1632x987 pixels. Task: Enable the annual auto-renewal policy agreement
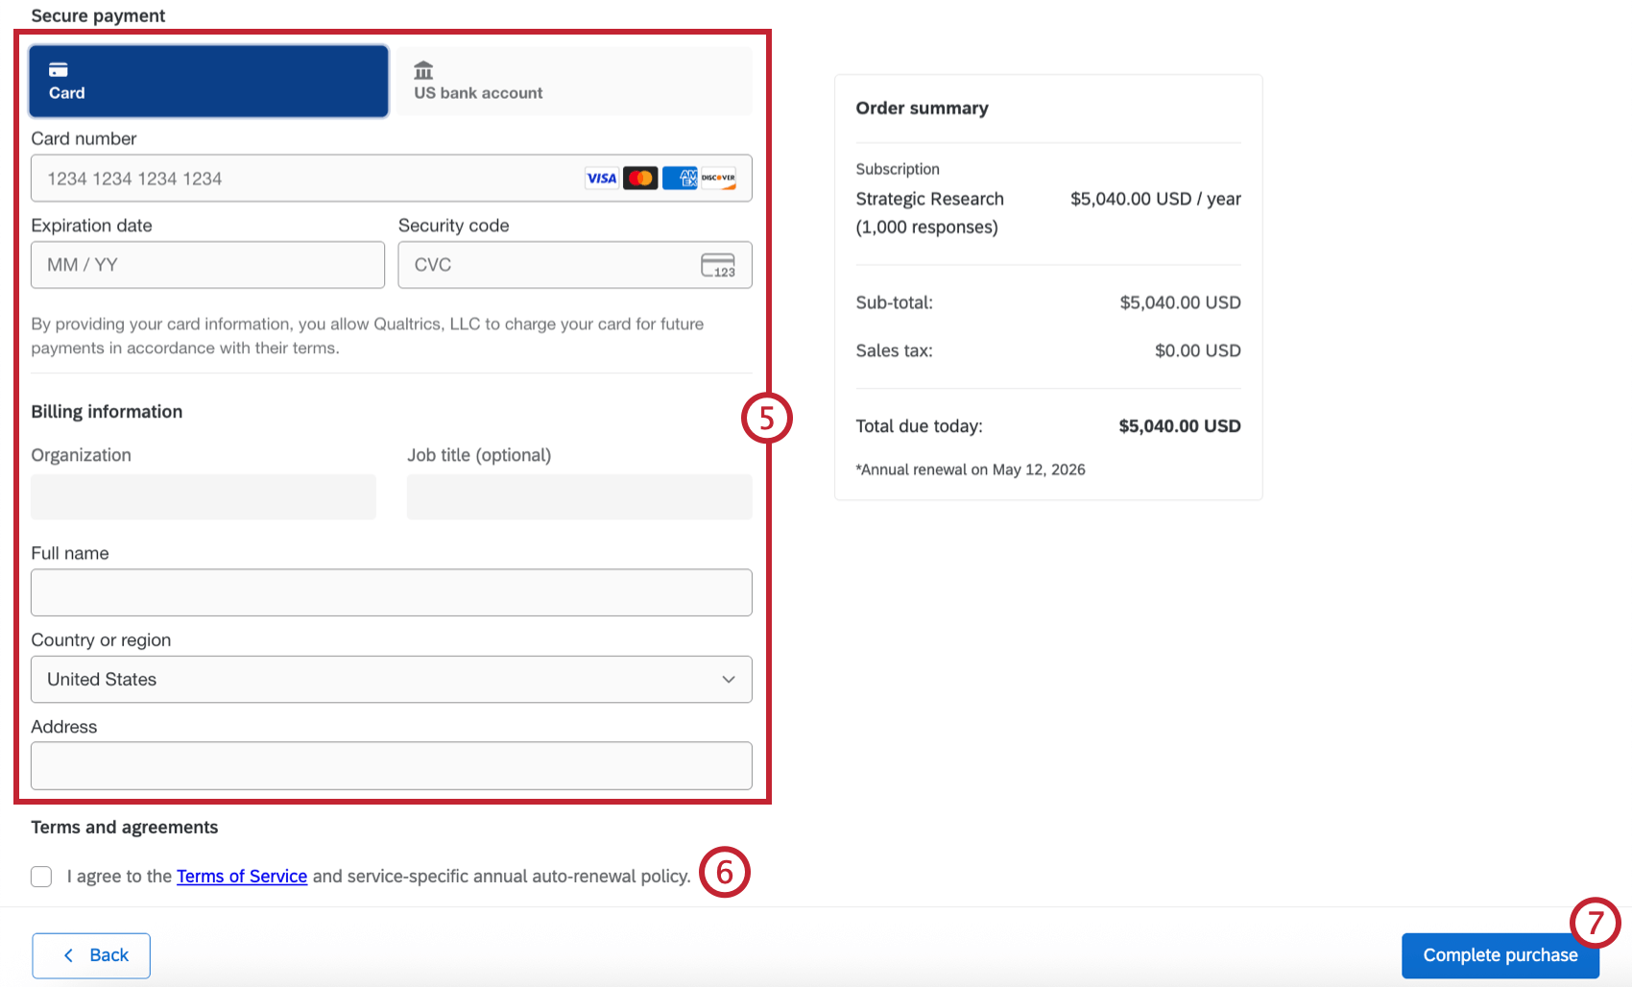coord(41,877)
